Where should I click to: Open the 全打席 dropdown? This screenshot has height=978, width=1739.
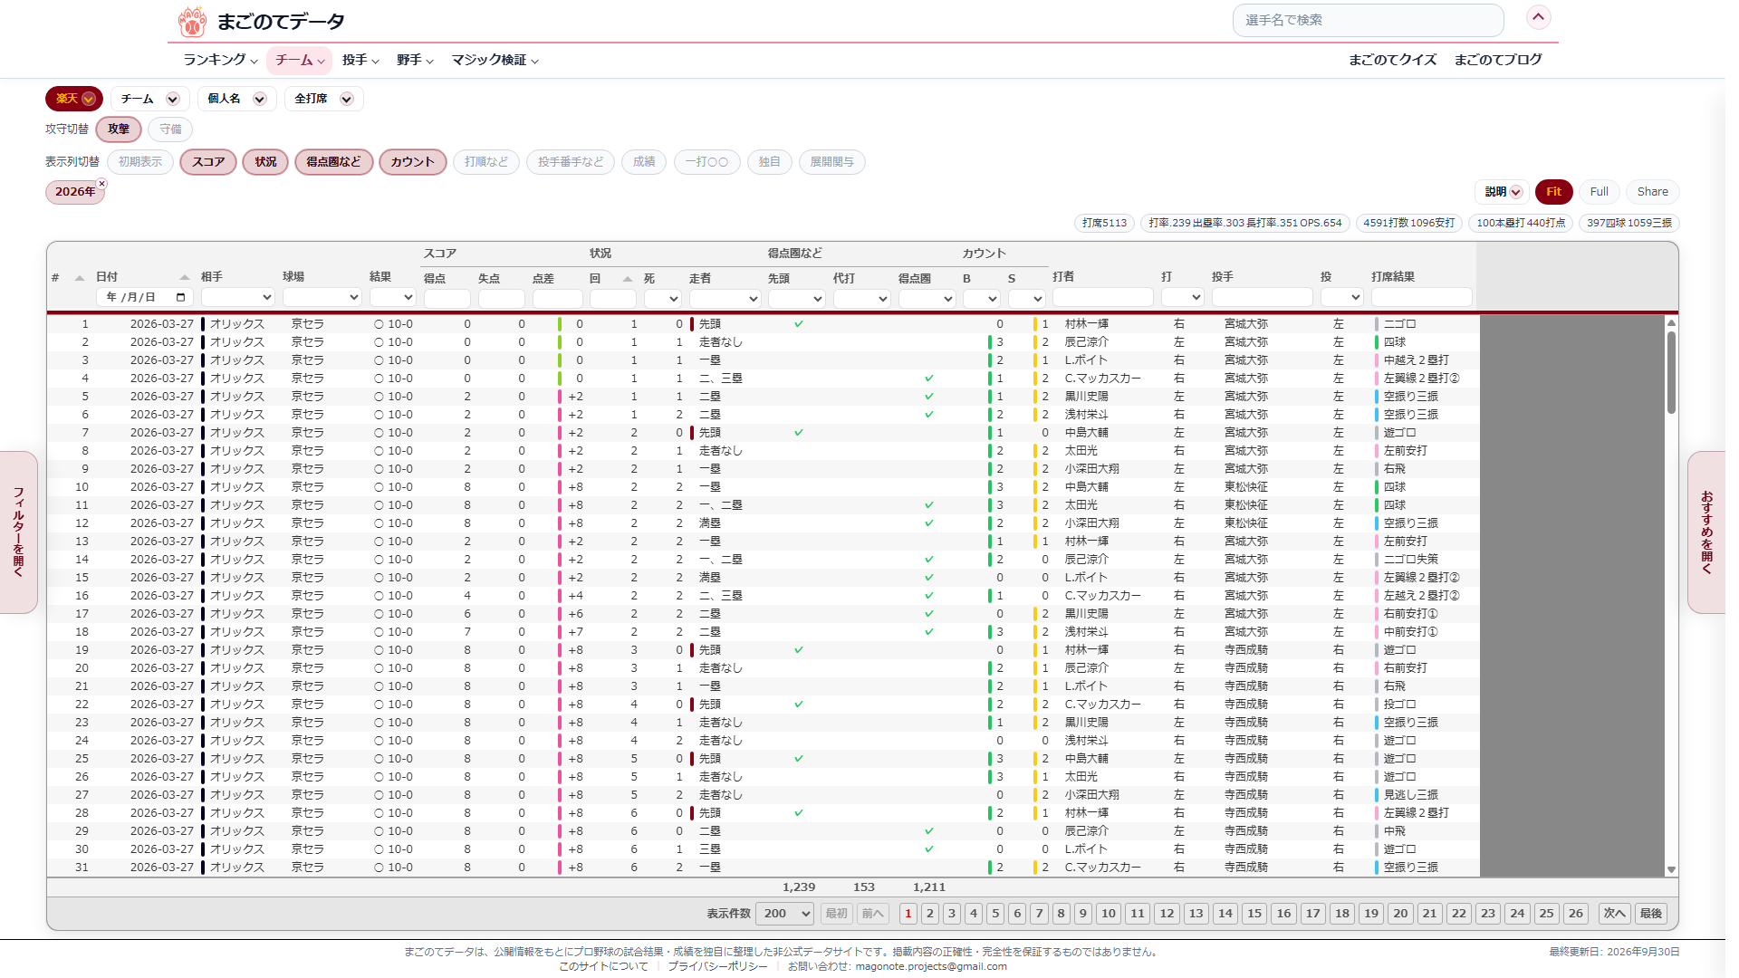323,99
